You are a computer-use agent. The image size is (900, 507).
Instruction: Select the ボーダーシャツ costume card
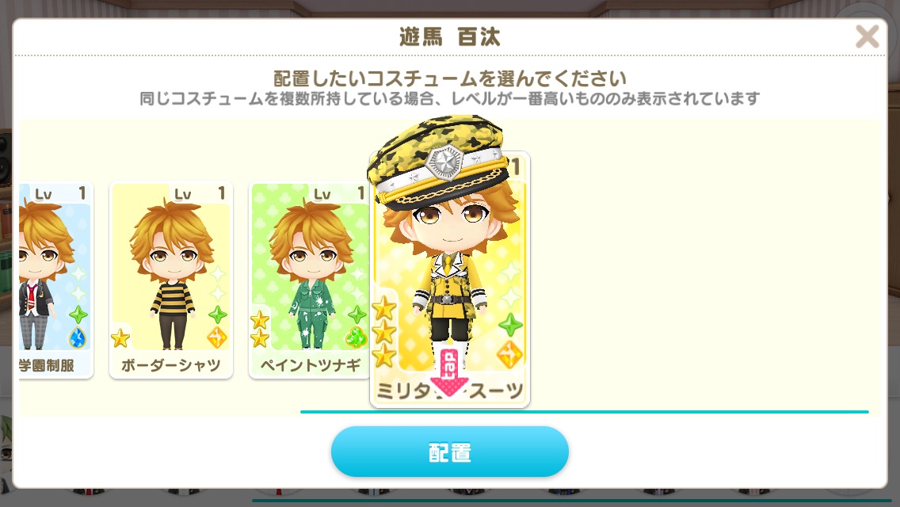point(171,280)
